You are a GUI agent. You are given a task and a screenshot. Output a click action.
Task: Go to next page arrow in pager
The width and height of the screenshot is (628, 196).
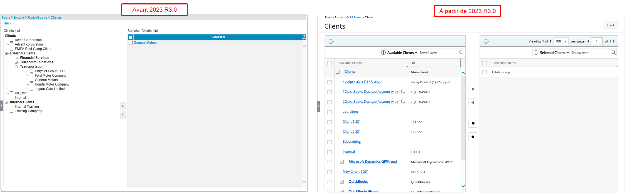(x=614, y=41)
